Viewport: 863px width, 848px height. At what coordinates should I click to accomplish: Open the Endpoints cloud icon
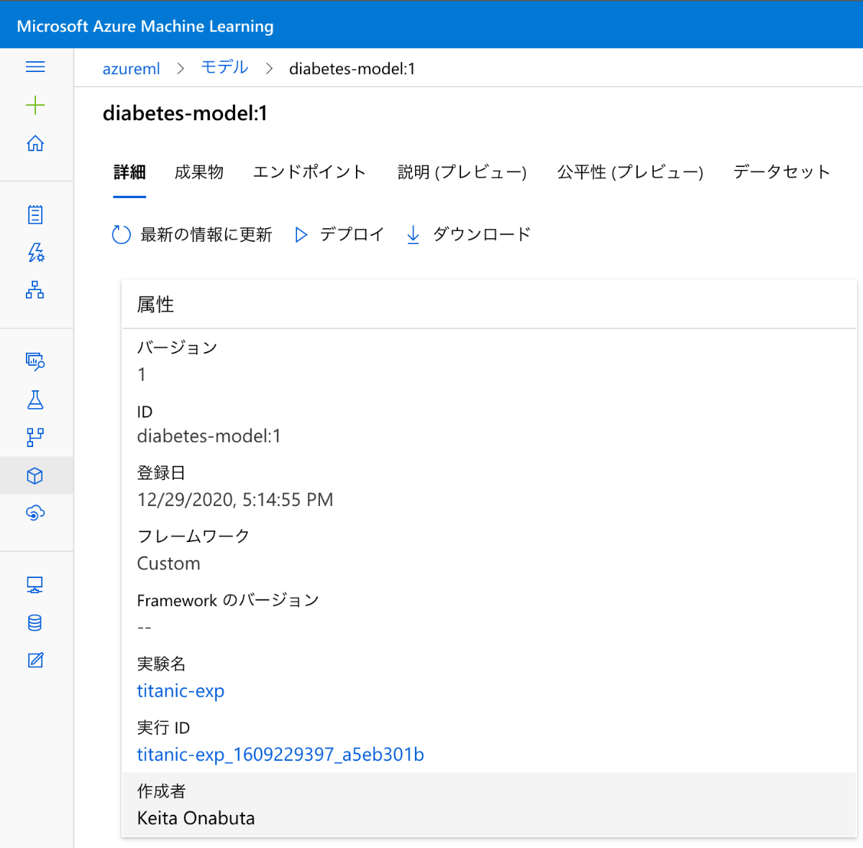point(35,513)
